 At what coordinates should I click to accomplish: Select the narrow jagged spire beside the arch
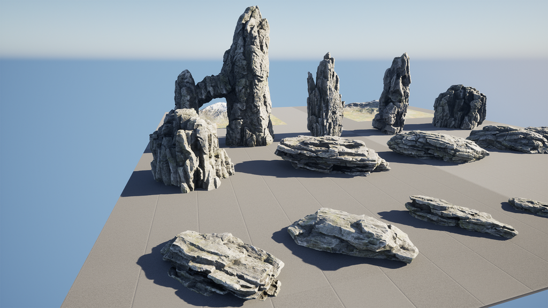point(324,99)
